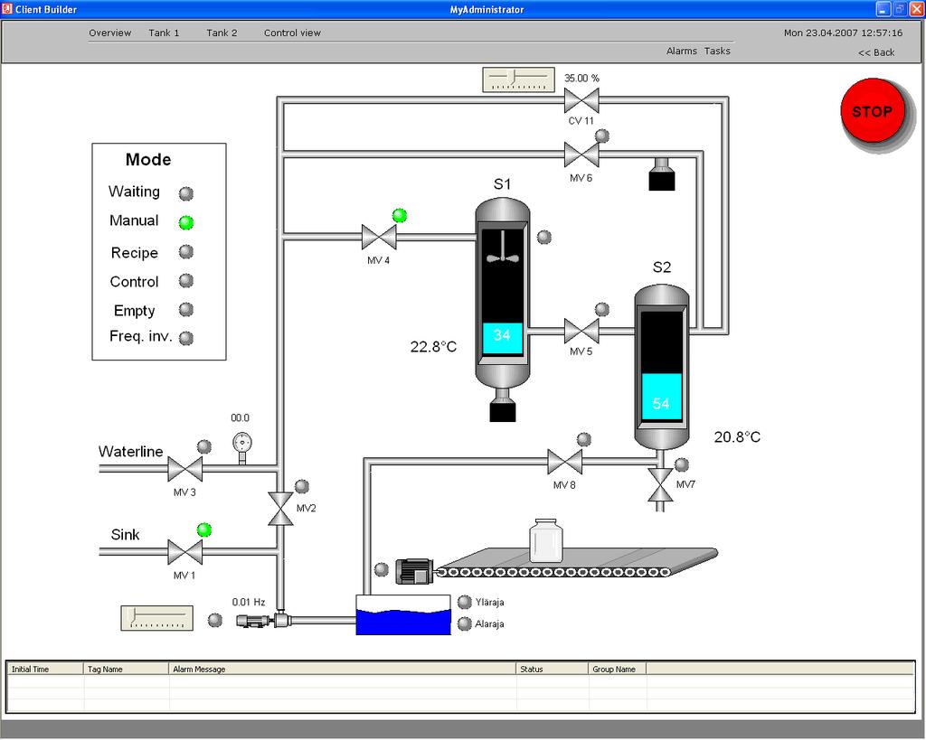Toggle the pump status lamp beside slider
This screenshot has width=926, height=740.
click(215, 620)
